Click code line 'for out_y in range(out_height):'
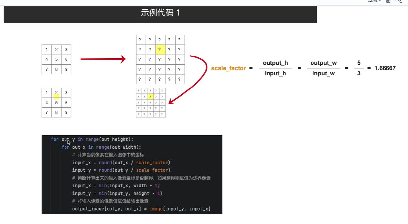This screenshot has height=224, width=408. (x=92, y=139)
